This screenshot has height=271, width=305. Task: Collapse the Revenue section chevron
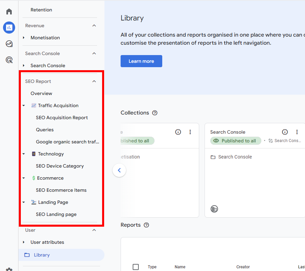94,26
